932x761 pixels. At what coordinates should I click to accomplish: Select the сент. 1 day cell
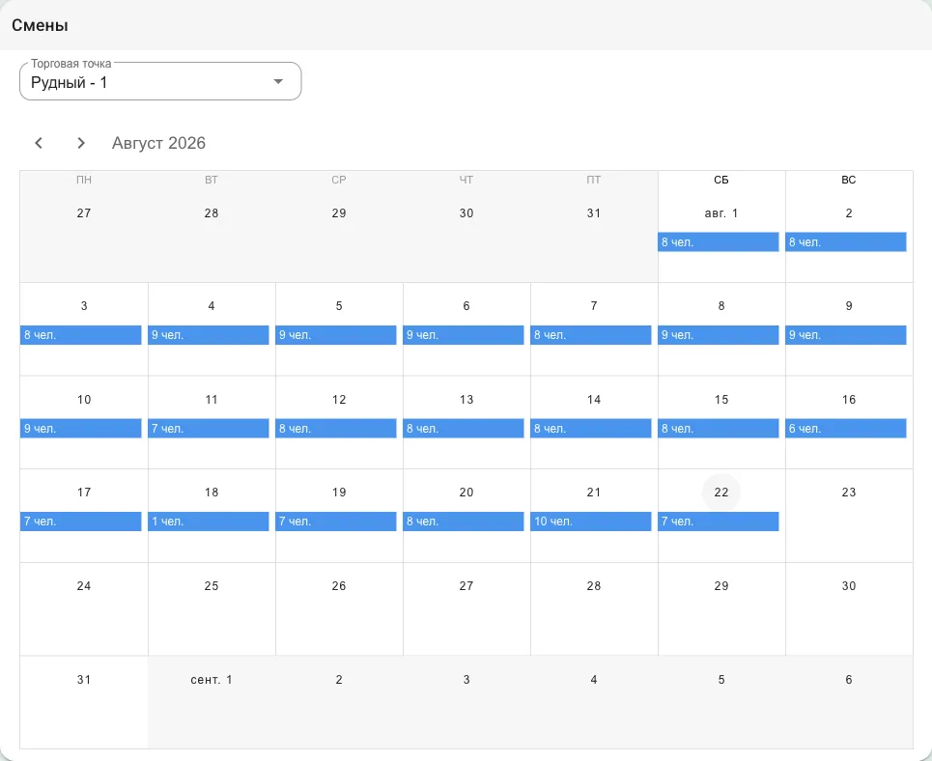[212, 702]
